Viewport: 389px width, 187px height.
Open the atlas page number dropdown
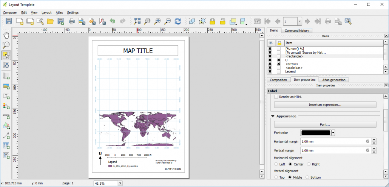point(300,21)
